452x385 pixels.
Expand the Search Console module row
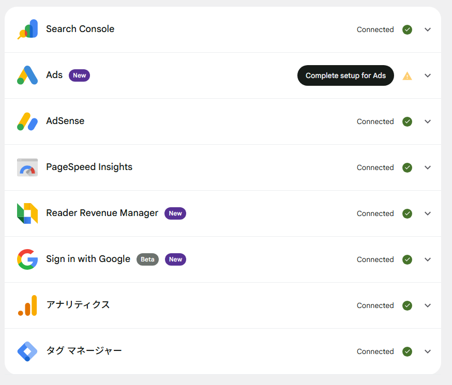(x=428, y=29)
